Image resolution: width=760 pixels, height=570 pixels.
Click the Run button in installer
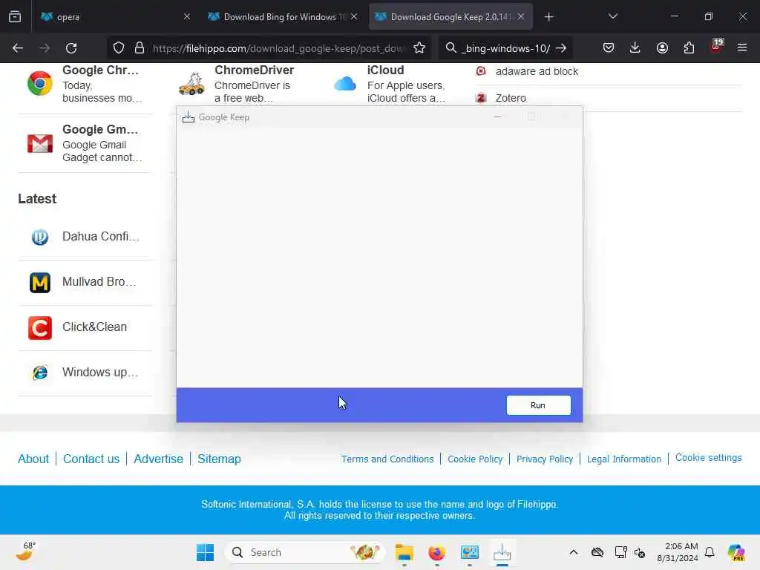point(538,405)
